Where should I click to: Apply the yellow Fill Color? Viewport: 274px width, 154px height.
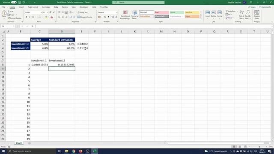(46, 17)
